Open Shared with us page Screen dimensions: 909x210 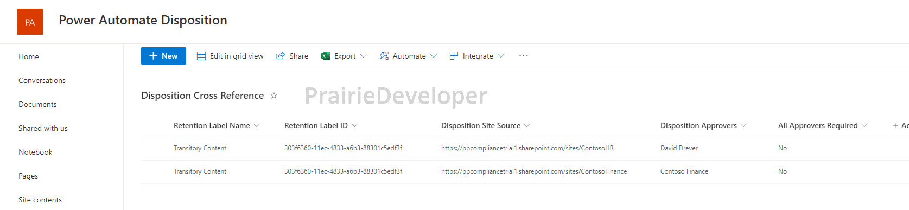pos(43,128)
